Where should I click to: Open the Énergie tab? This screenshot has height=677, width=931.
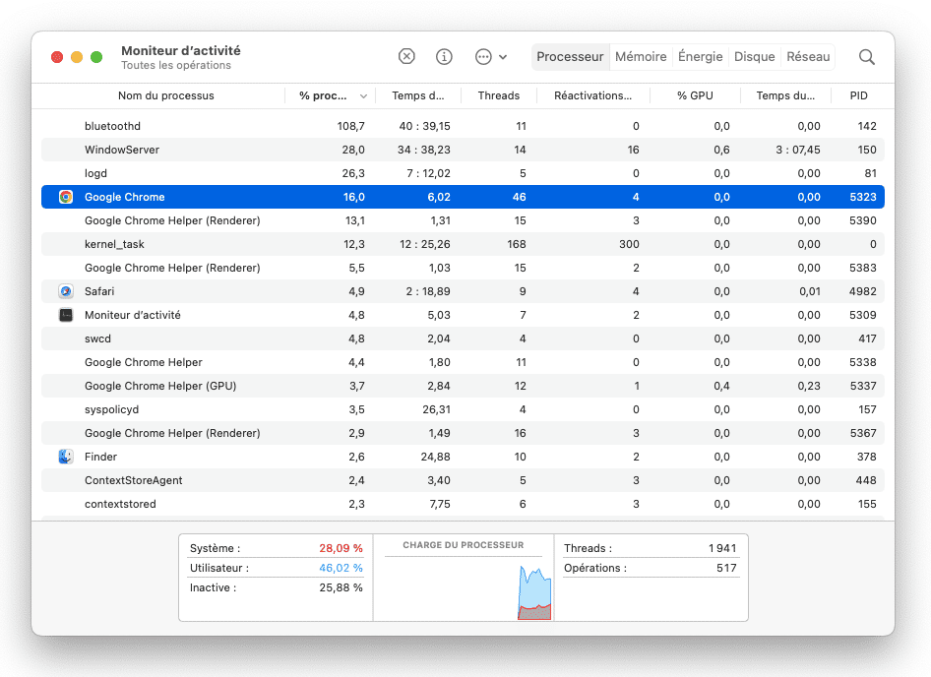tap(701, 57)
